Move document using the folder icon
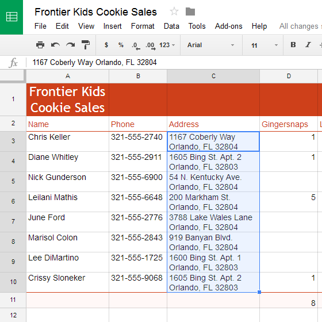This screenshot has height=322, width=322. [x=190, y=11]
